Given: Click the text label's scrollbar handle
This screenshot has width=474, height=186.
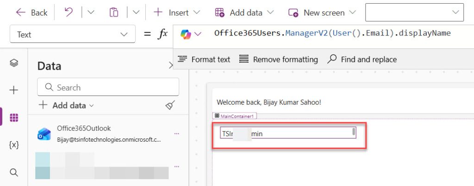Looking at the screenshot, I should click(x=354, y=131).
